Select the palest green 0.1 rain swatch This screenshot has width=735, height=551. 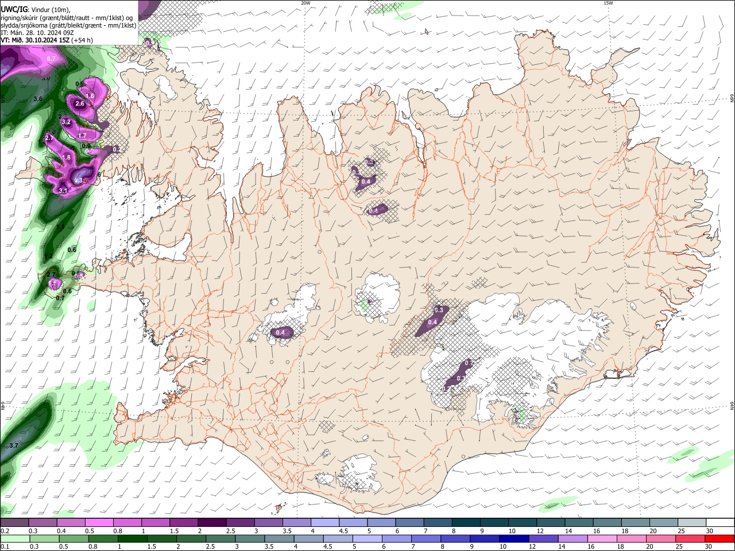14,539
